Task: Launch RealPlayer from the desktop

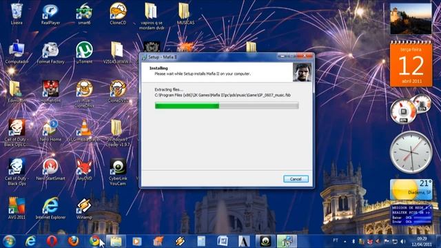Action: 50,14
